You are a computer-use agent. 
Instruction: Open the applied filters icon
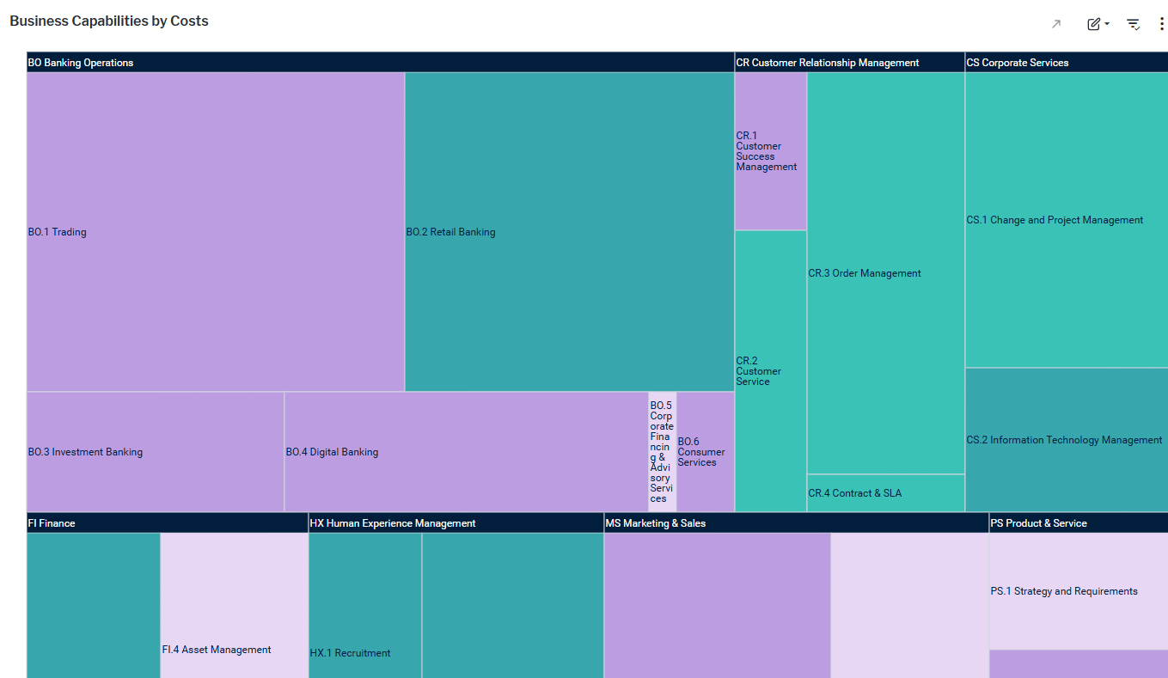[x=1133, y=24]
